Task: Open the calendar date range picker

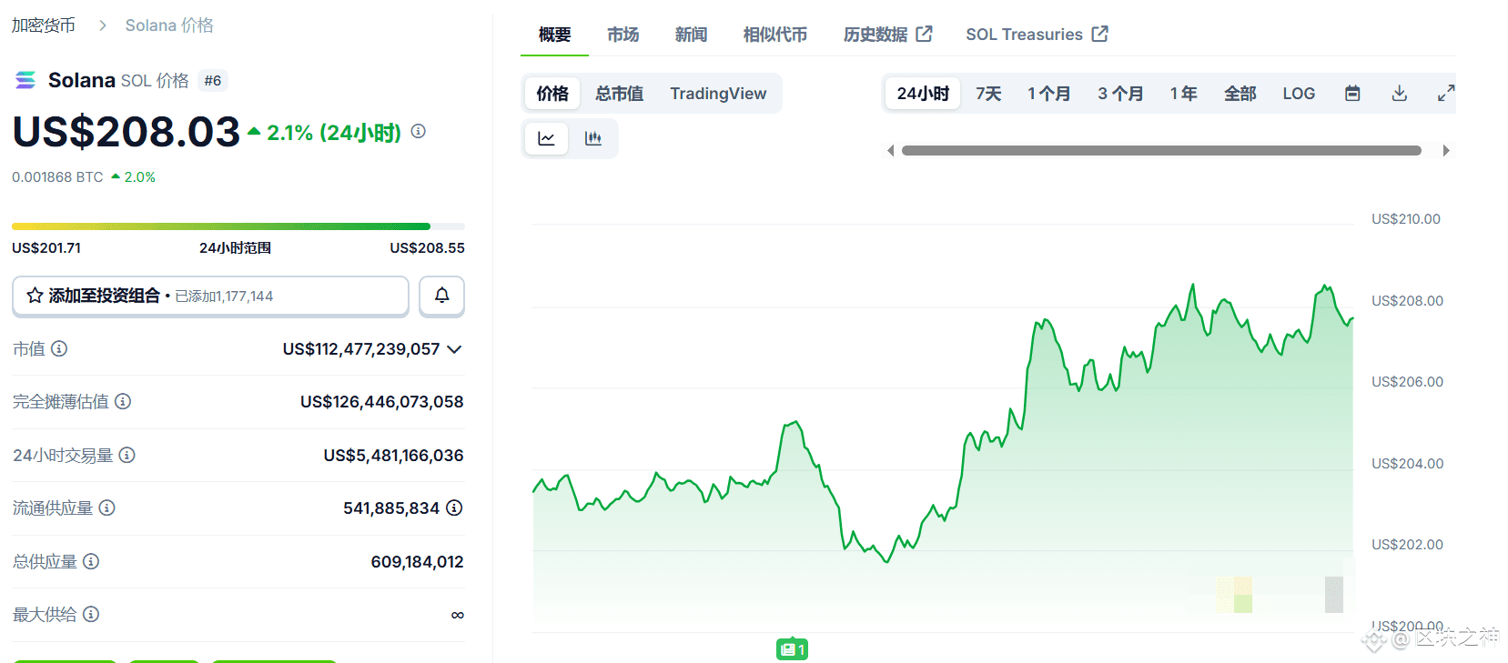Action: click(1352, 93)
